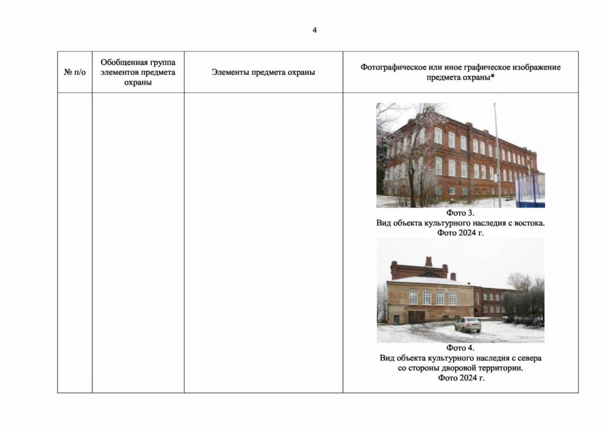Click the "Обобщенная группа элементов предмета охраны" header

coord(138,72)
